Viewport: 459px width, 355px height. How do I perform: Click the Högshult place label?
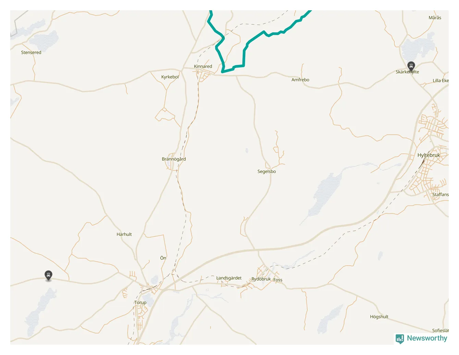379,317
